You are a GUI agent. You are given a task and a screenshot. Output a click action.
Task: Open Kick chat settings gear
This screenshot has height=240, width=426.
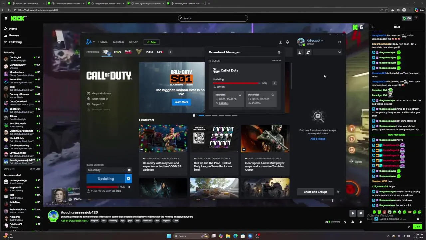(409, 227)
